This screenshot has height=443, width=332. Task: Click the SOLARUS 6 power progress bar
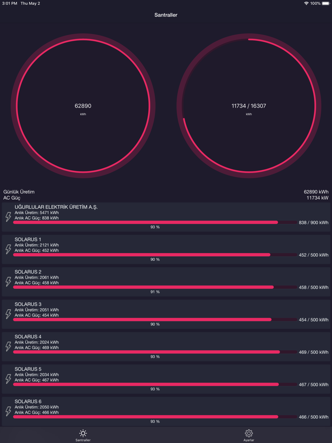click(x=155, y=417)
